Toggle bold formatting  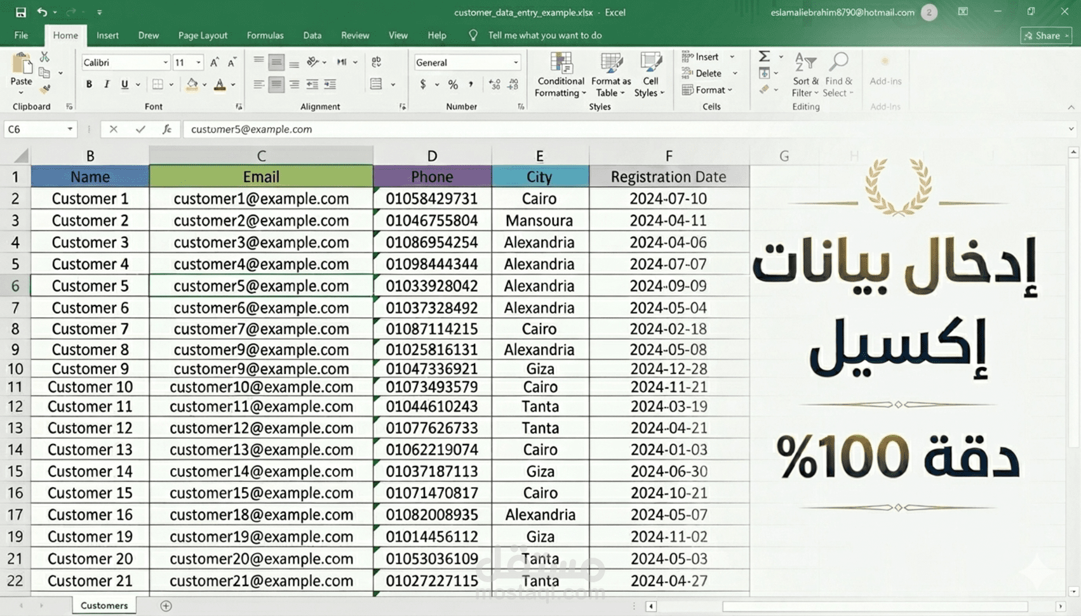tap(89, 83)
